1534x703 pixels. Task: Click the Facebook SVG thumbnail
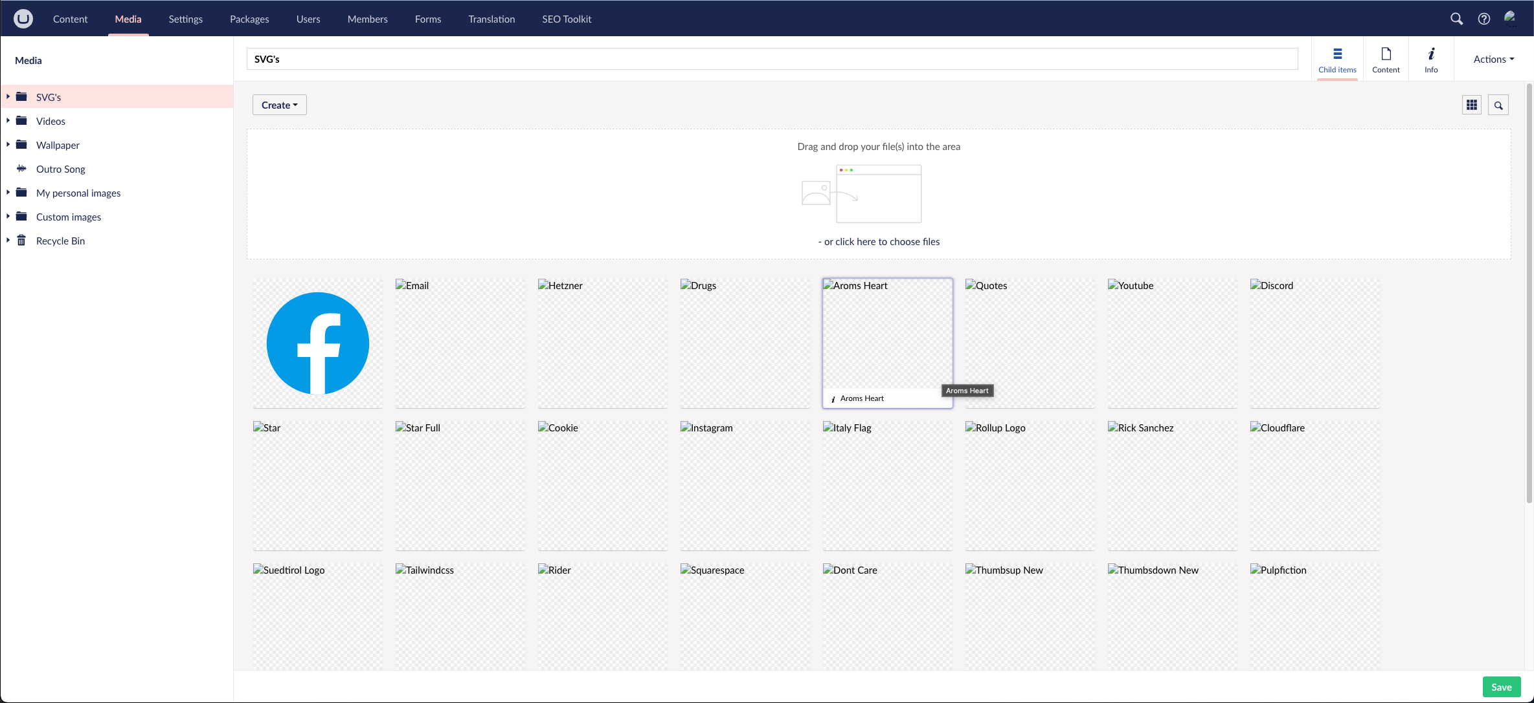click(318, 342)
